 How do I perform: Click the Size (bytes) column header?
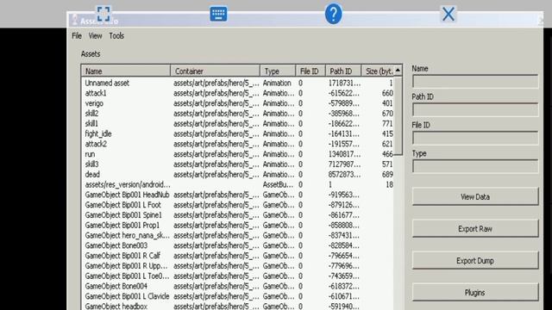pyautogui.click(x=378, y=71)
